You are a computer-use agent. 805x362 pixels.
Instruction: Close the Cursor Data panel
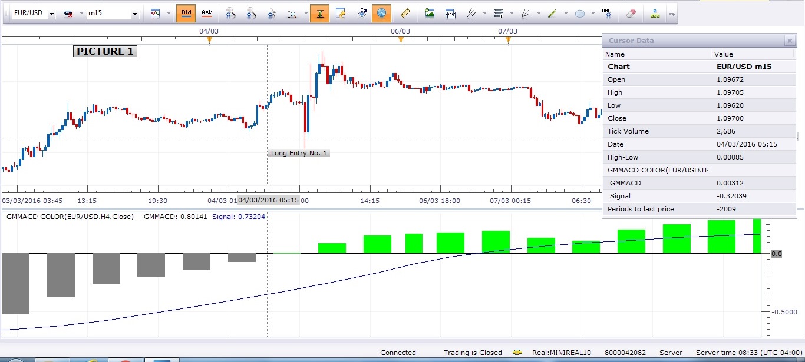(790, 41)
